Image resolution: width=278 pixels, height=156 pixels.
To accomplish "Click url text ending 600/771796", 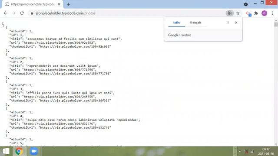I will [x=59, y=70].
